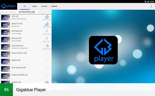Screen dimensions: 155x96
Task: Click the ATV HD channel logo
Action: (5, 18)
